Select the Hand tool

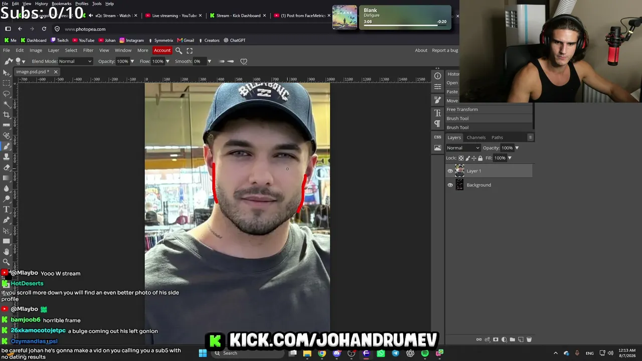(7, 252)
